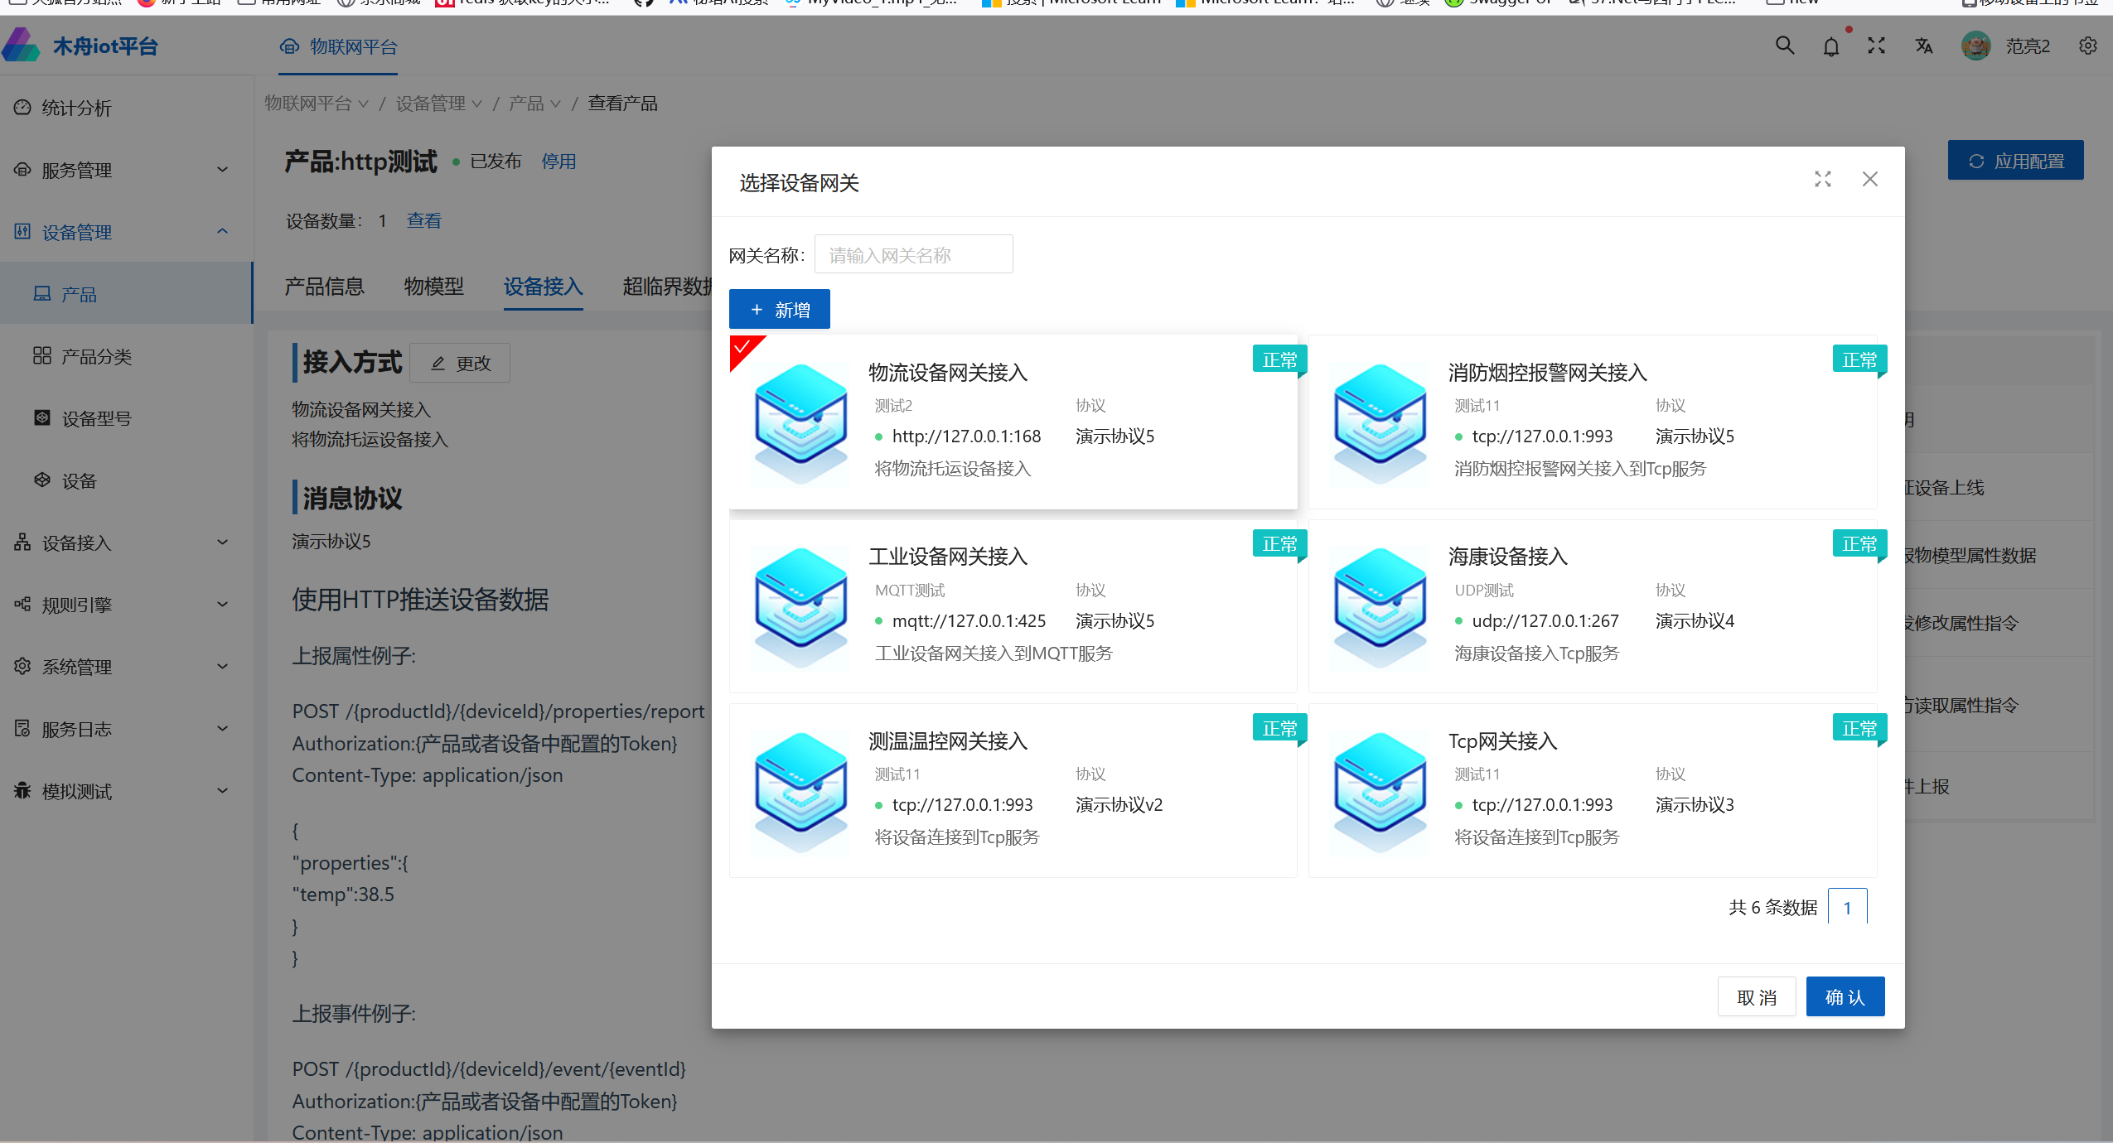Viewport: 2113px width, 1143px height.
Task: Open the 产品分类 menu item
Action: tap(96, 357)
